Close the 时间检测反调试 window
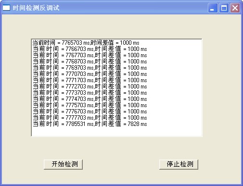The image size is (243, 186). click(235, 8)
